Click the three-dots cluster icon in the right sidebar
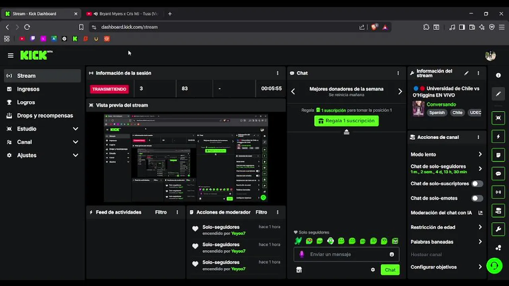Image resolution: width=509 pixels, height=286 pixels. pyautogui.click(x=498, y=248)
